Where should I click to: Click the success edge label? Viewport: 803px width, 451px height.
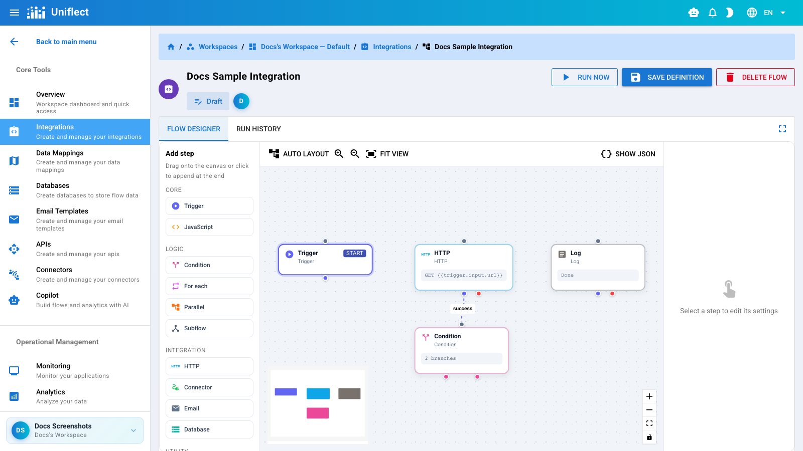[x=463, y=309]
